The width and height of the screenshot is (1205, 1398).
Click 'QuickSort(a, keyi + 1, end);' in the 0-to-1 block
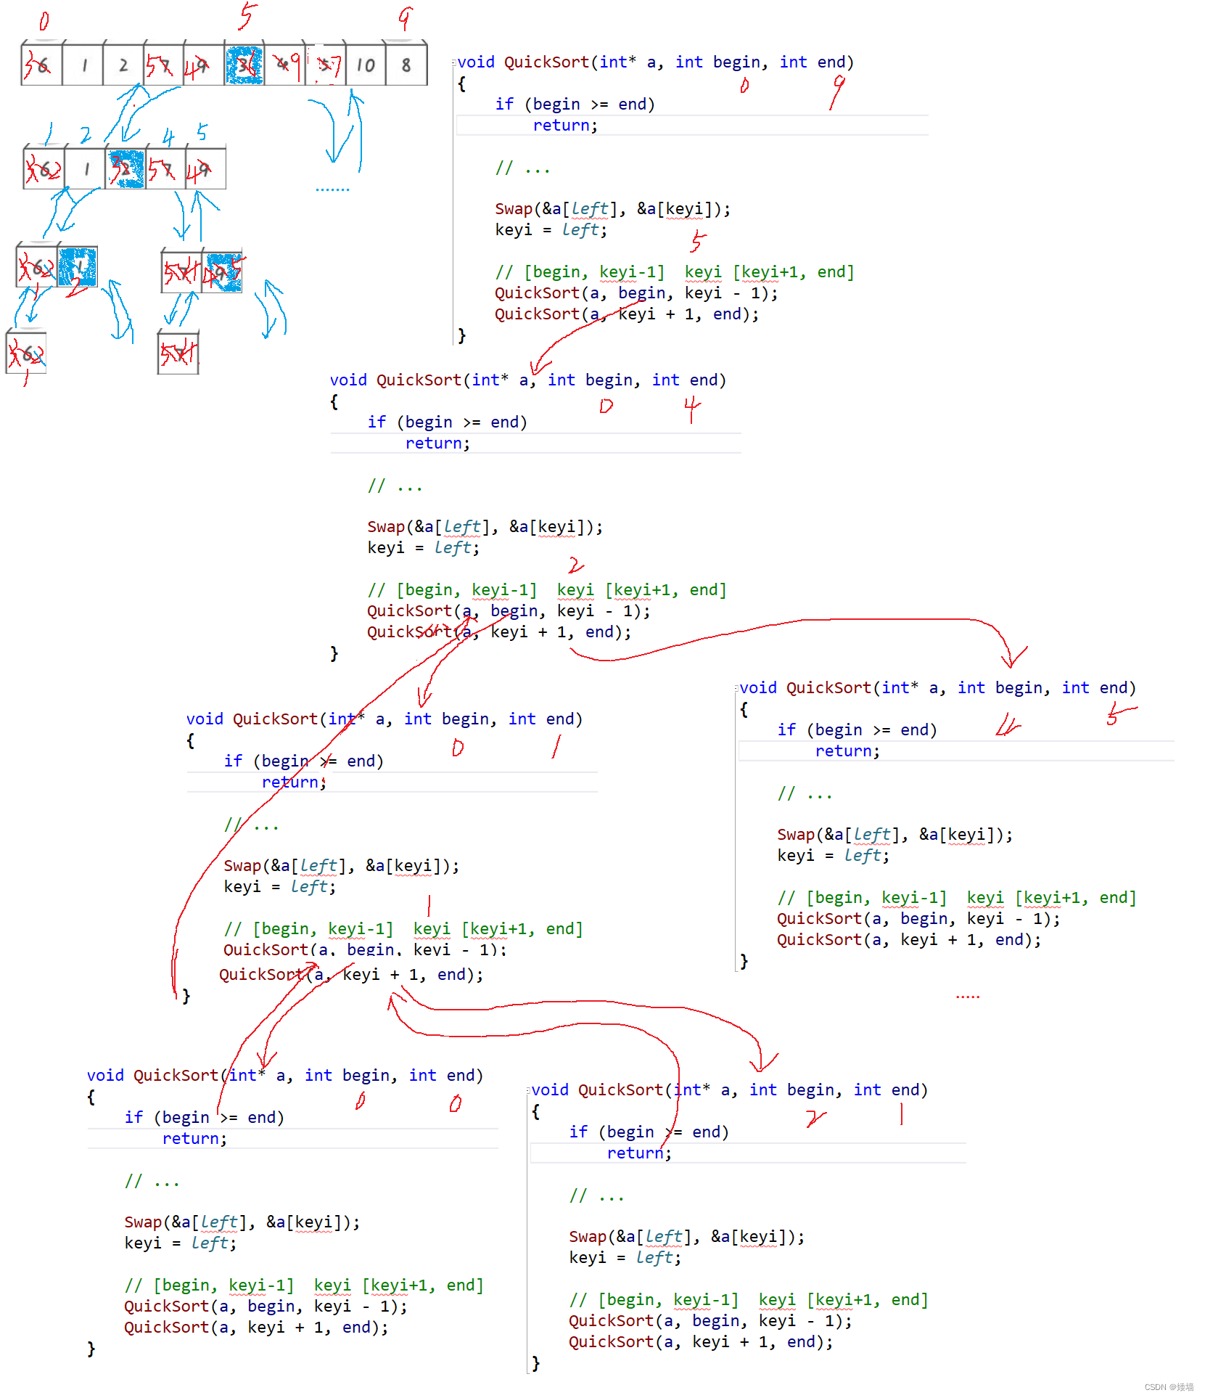coord(351,975)
